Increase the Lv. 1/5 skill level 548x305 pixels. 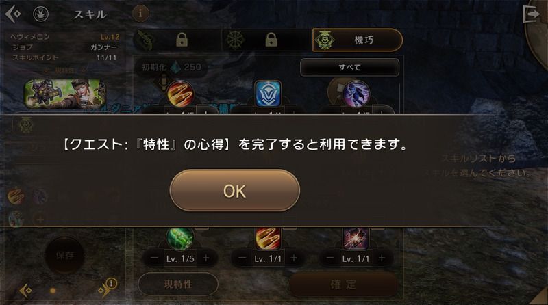pyautogui.click(x=206, y=258)
